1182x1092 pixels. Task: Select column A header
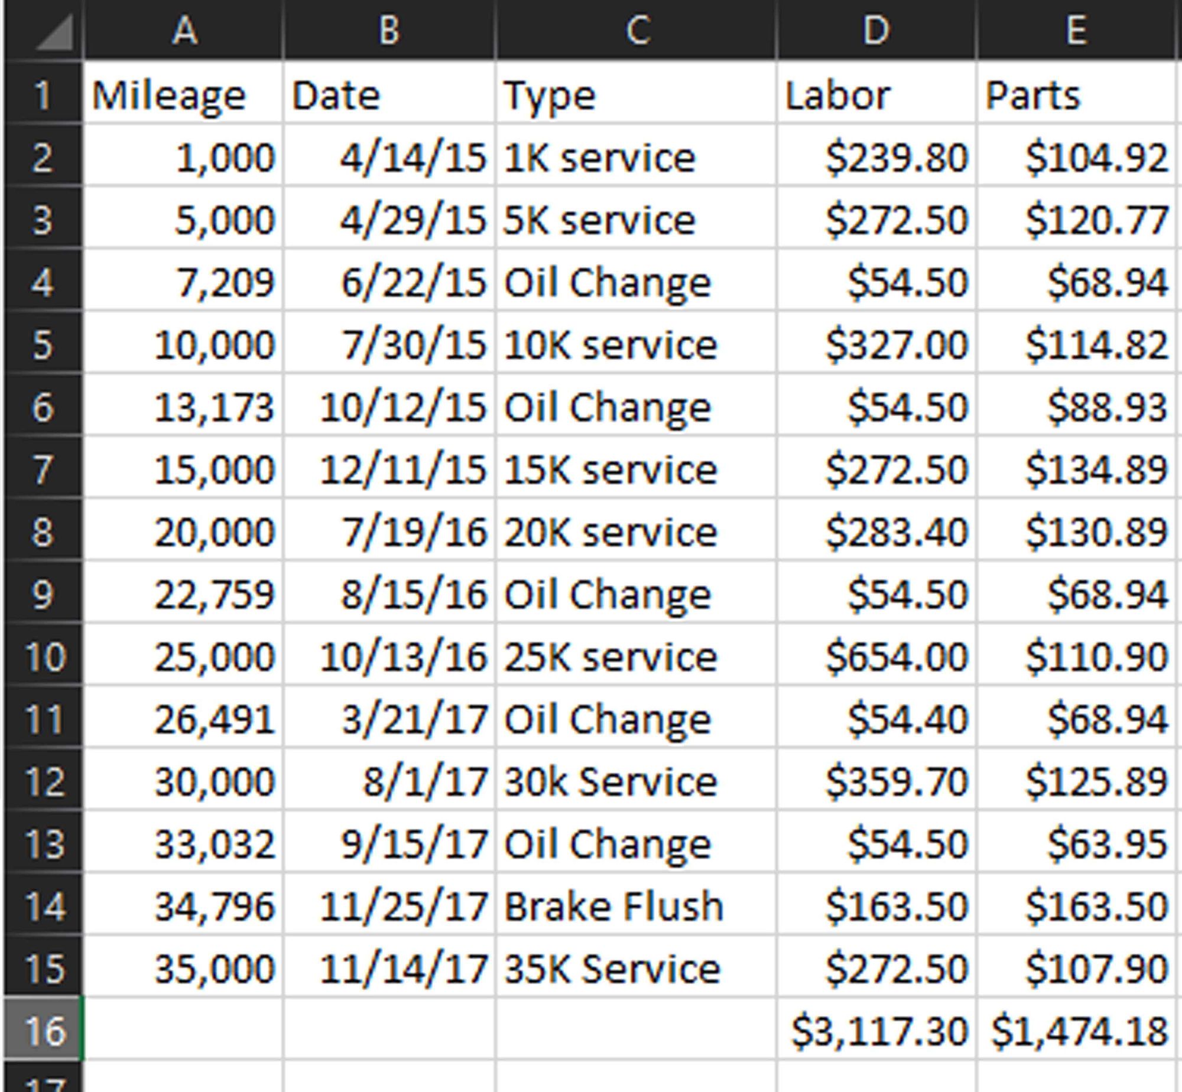tap(184, 30)
